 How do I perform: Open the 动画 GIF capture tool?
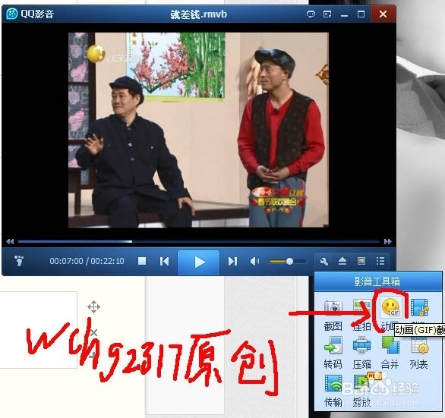coord(391,308)
